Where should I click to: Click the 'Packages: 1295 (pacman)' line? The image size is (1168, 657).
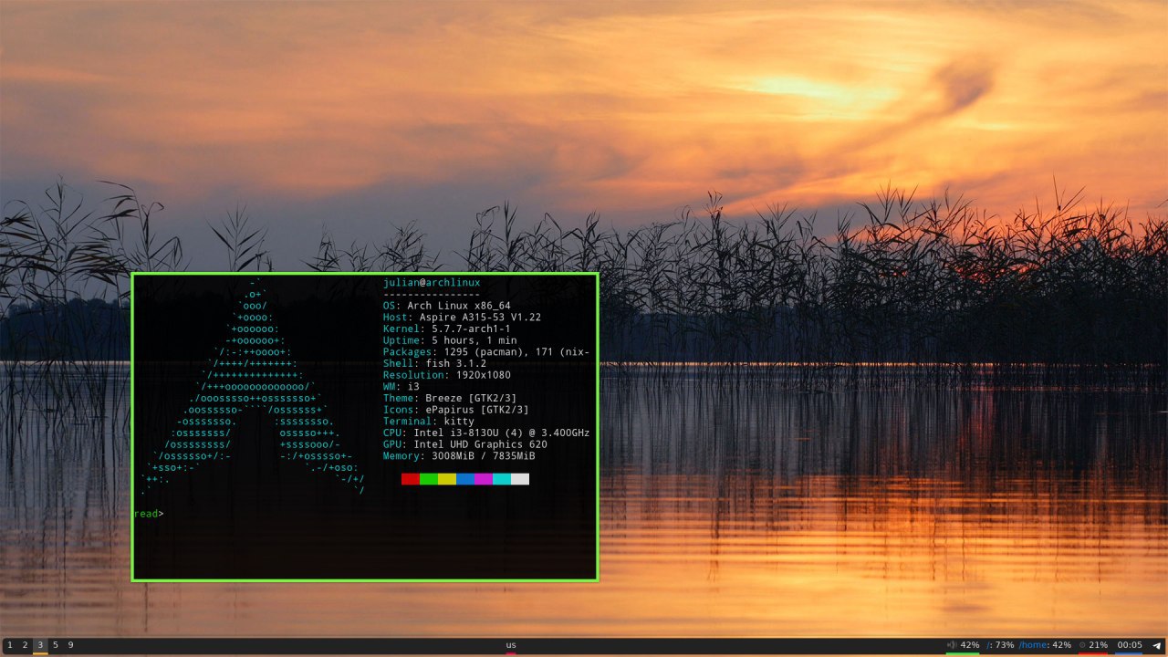coord(486,352)
